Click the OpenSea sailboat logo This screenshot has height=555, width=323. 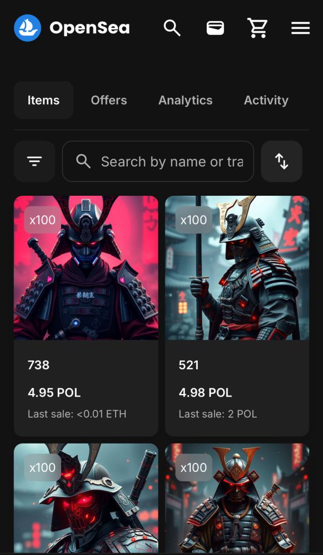[x=28, y=28]
